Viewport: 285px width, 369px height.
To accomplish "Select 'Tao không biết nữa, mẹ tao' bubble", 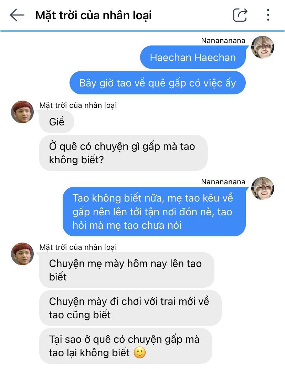I will (154, 212).
